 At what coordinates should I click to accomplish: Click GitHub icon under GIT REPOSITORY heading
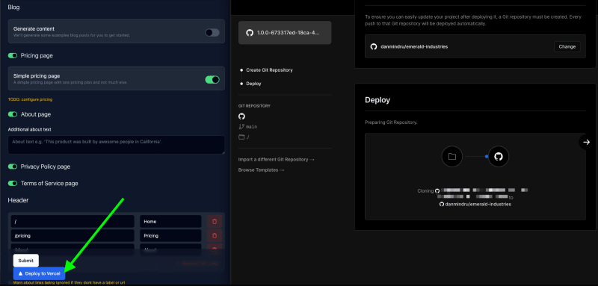click(241, 116)
